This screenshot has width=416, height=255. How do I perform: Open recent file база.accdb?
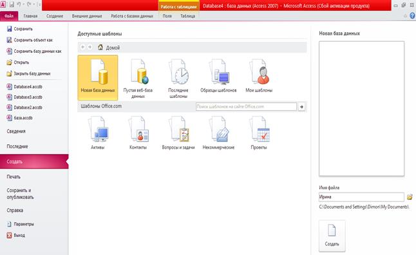pos(19,118)
